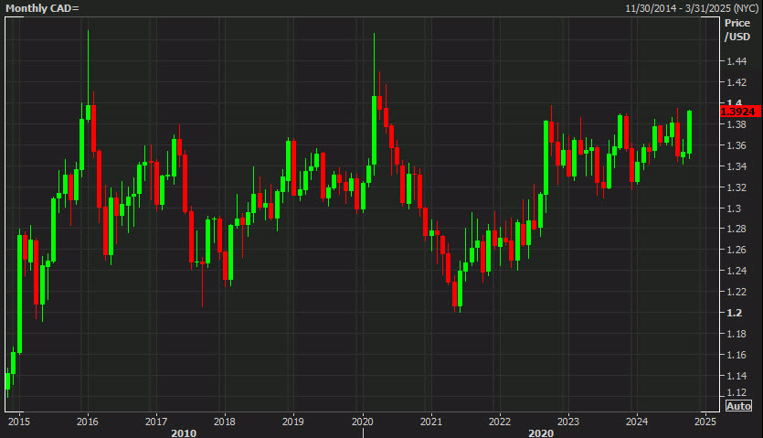763x438 pixels.
Task: Select the 1.18 price axis label
Action: [737, 335]
